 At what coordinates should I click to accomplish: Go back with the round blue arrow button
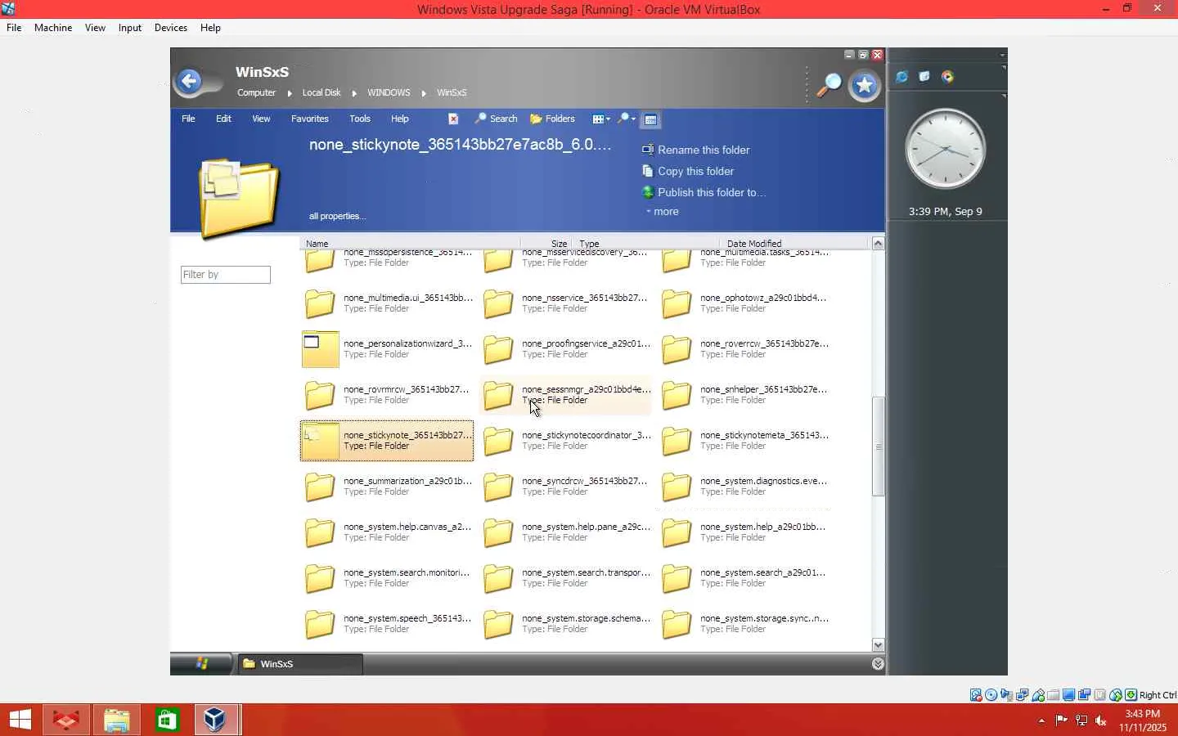(x=190, y=81)
